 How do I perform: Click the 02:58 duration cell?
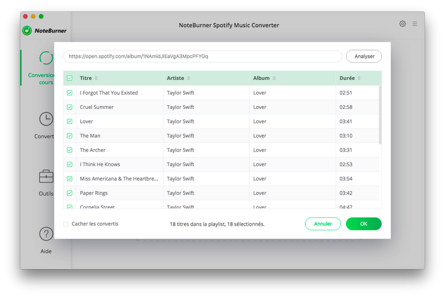pyautogui.click(x=345, y=107)
